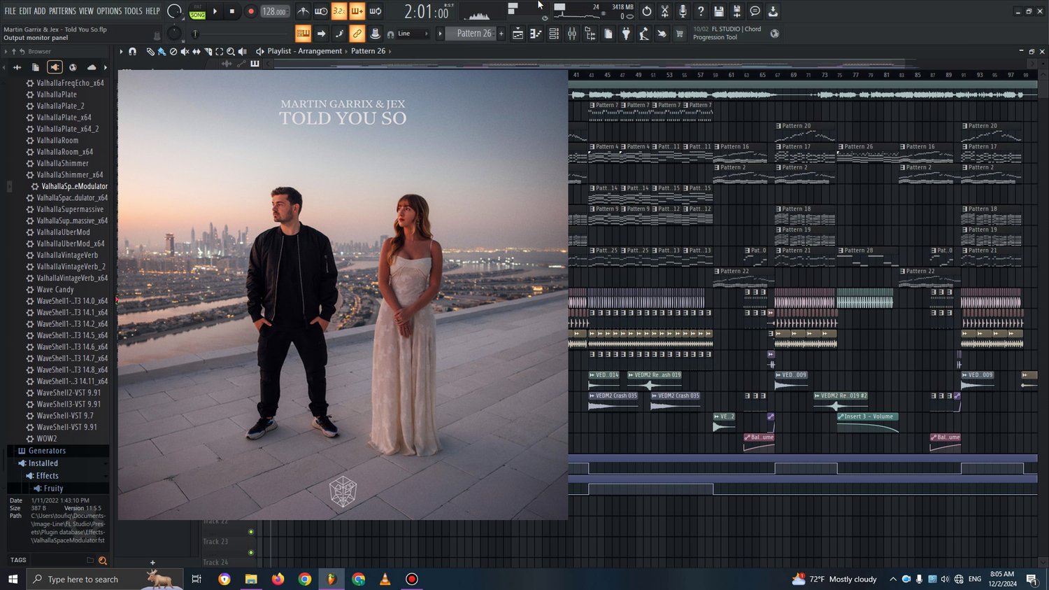Open the plugin picker icon

[x=626, y=34]
